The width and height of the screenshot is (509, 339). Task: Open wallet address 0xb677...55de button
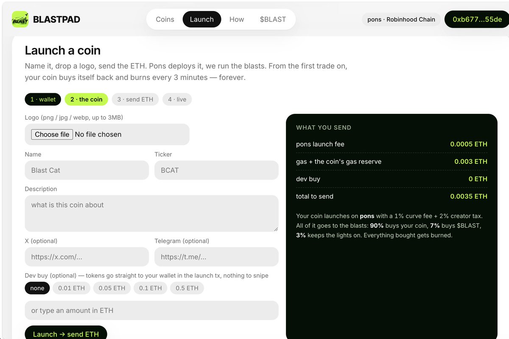coord(477,19)
